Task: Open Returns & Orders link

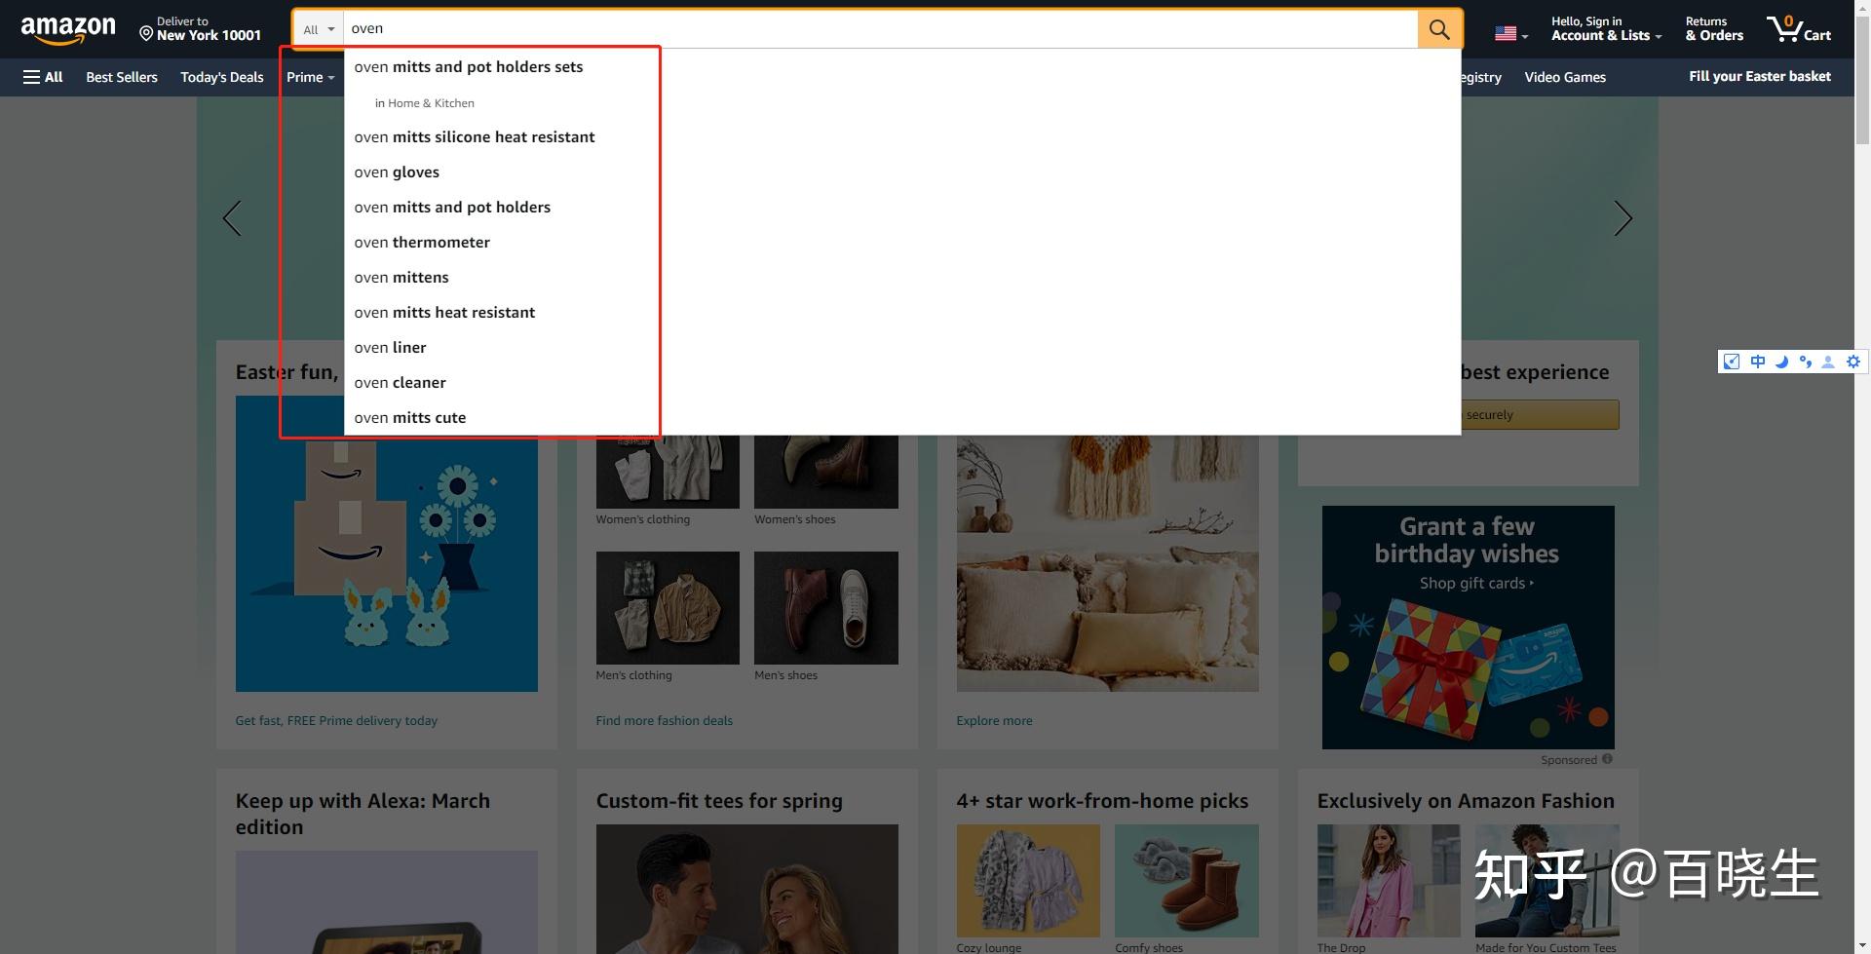Action: pyautogui.click(x=1714, y=28)
